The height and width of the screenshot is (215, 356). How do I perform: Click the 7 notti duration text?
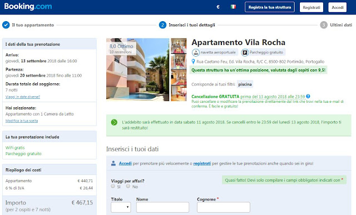(11, 90)
